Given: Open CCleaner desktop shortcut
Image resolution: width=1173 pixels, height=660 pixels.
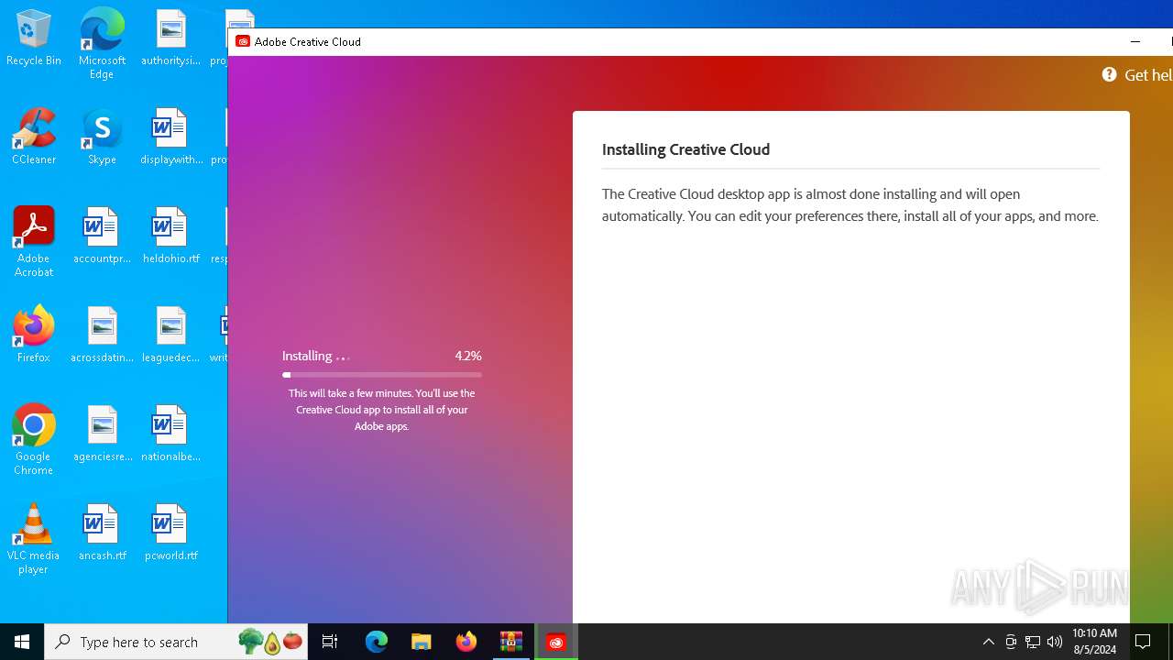Looking at the screenshot, I should [x=34, y=137].
